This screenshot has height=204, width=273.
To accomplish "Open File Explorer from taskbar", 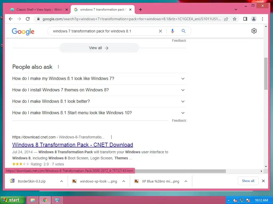I will tap(33, 200).
